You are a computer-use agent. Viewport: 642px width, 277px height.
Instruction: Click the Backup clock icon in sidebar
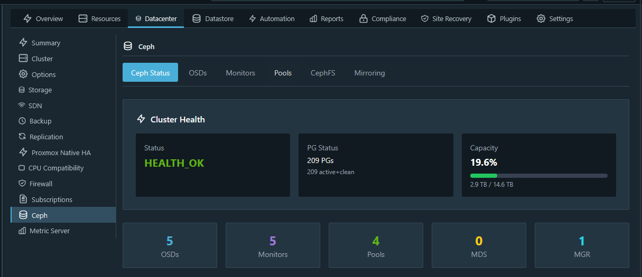pyautogui.click(x=22, y=121)
